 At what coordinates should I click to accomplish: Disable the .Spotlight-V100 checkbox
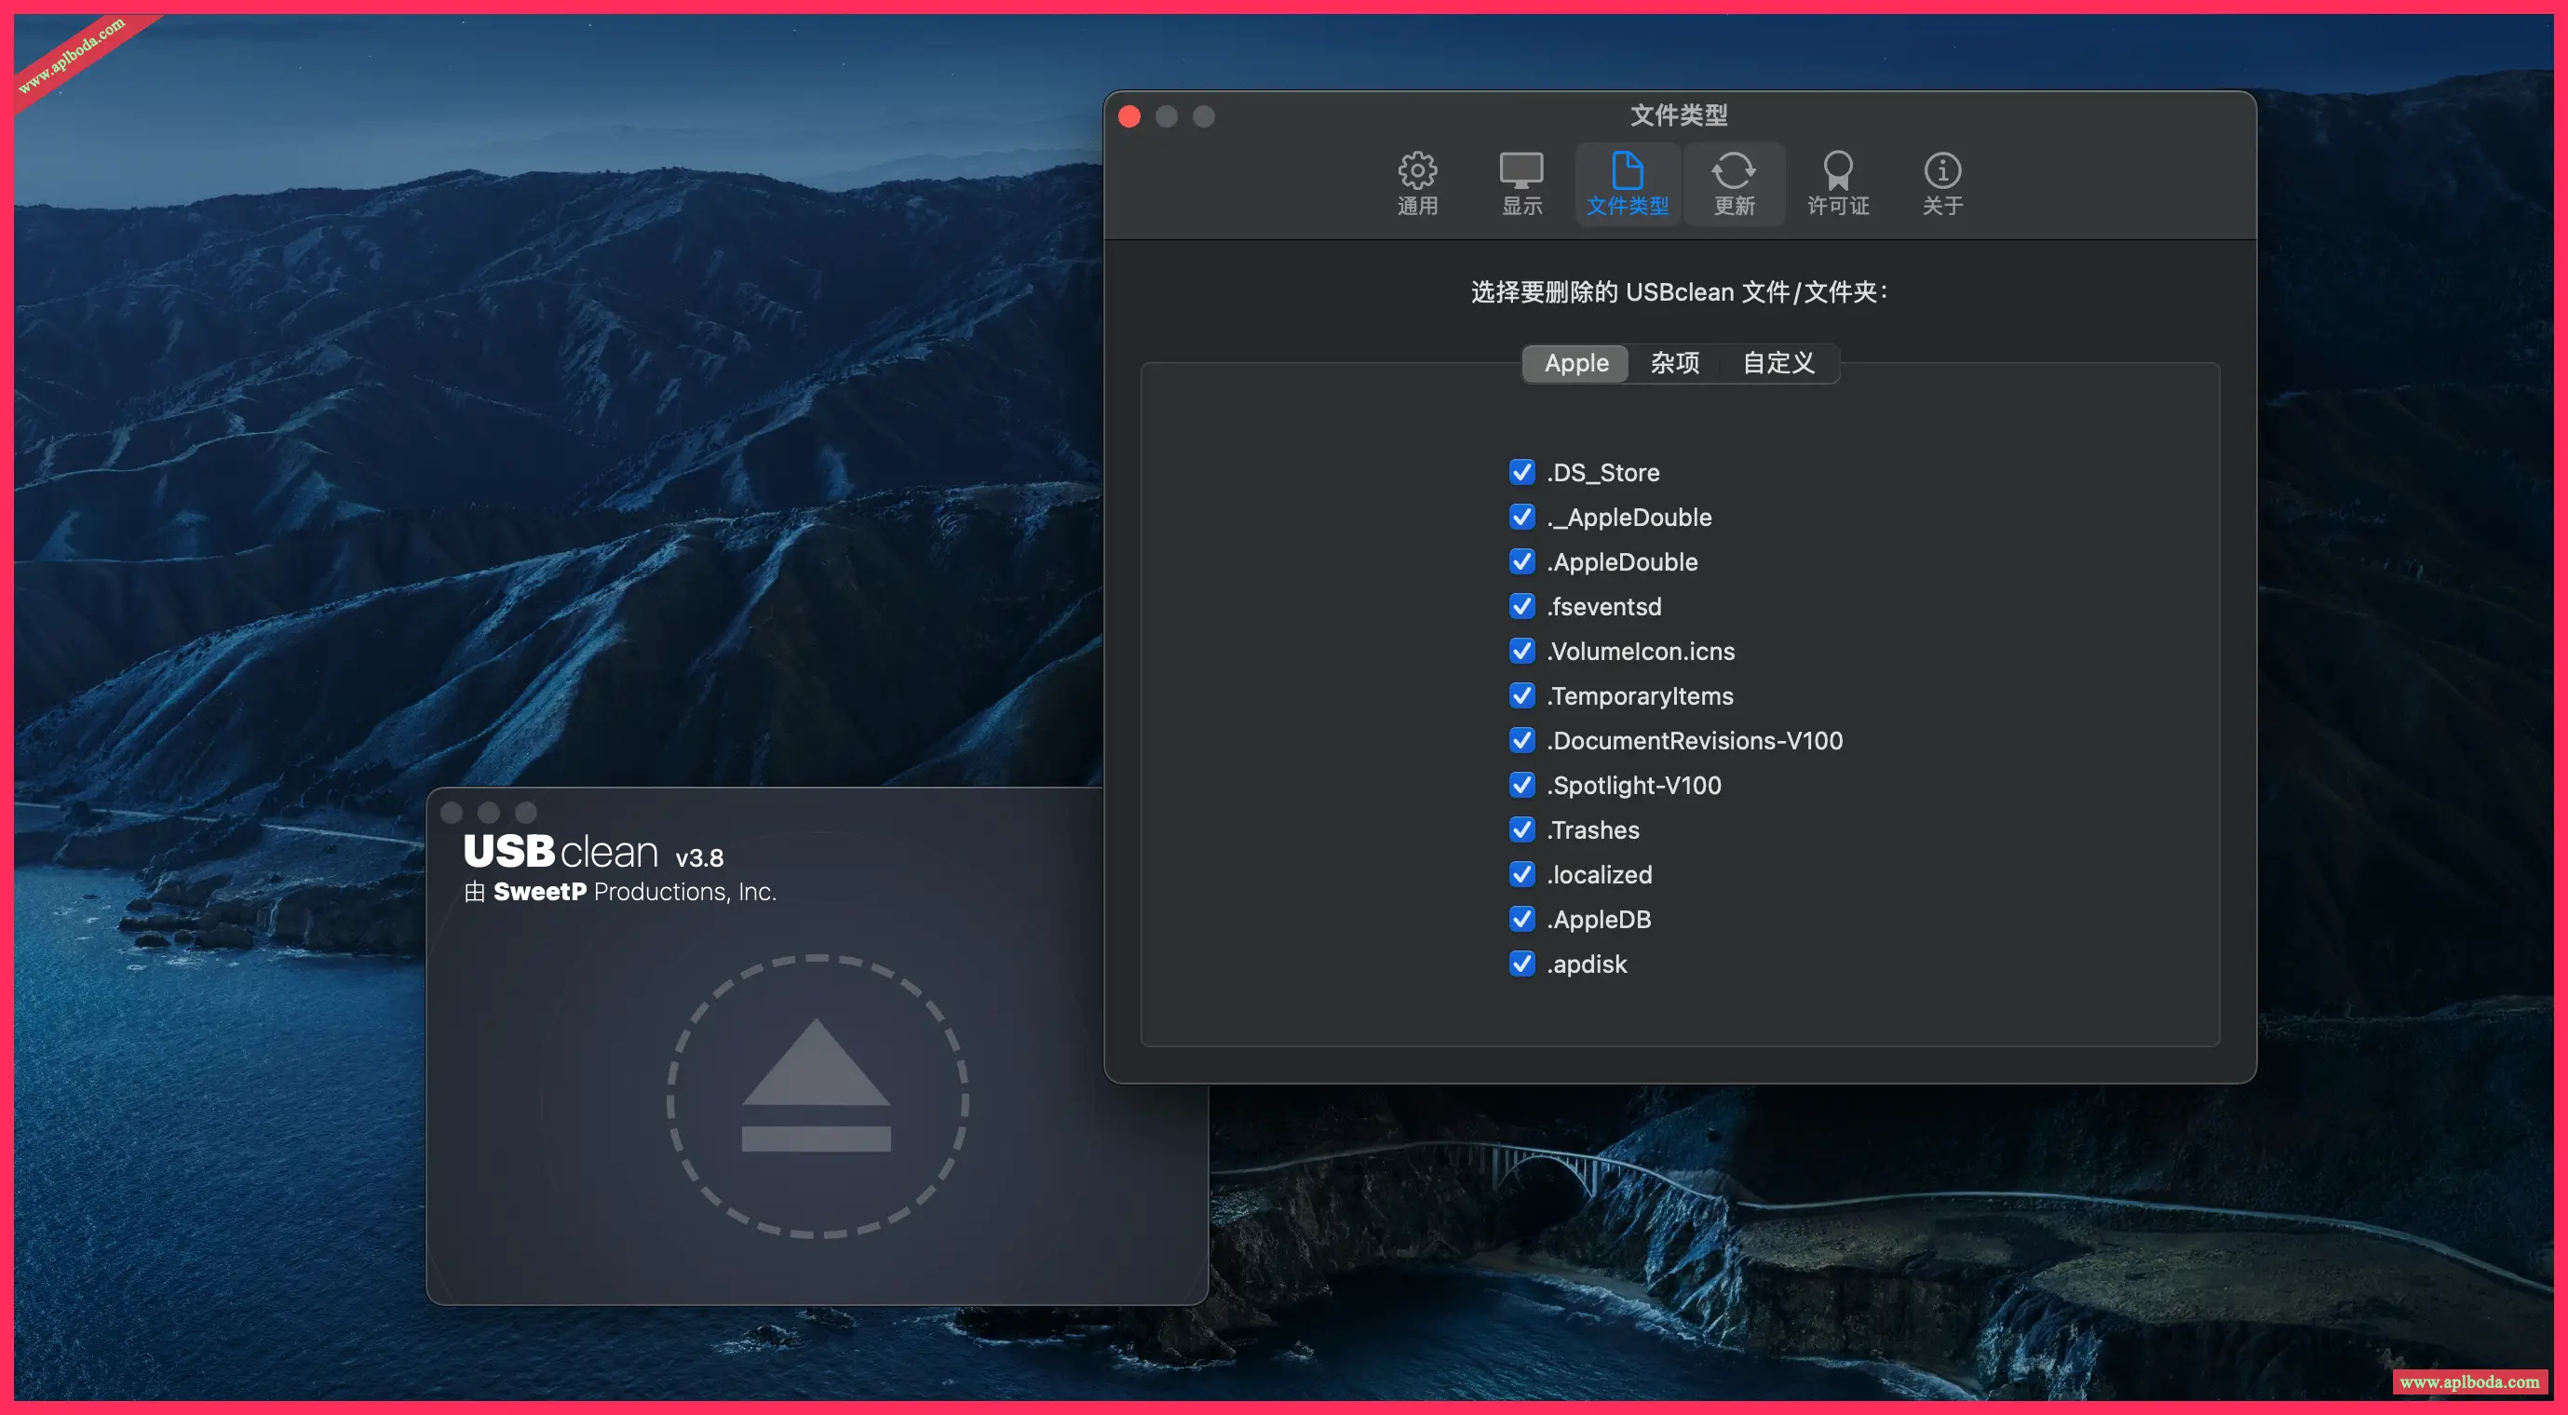click(1521, 785)
